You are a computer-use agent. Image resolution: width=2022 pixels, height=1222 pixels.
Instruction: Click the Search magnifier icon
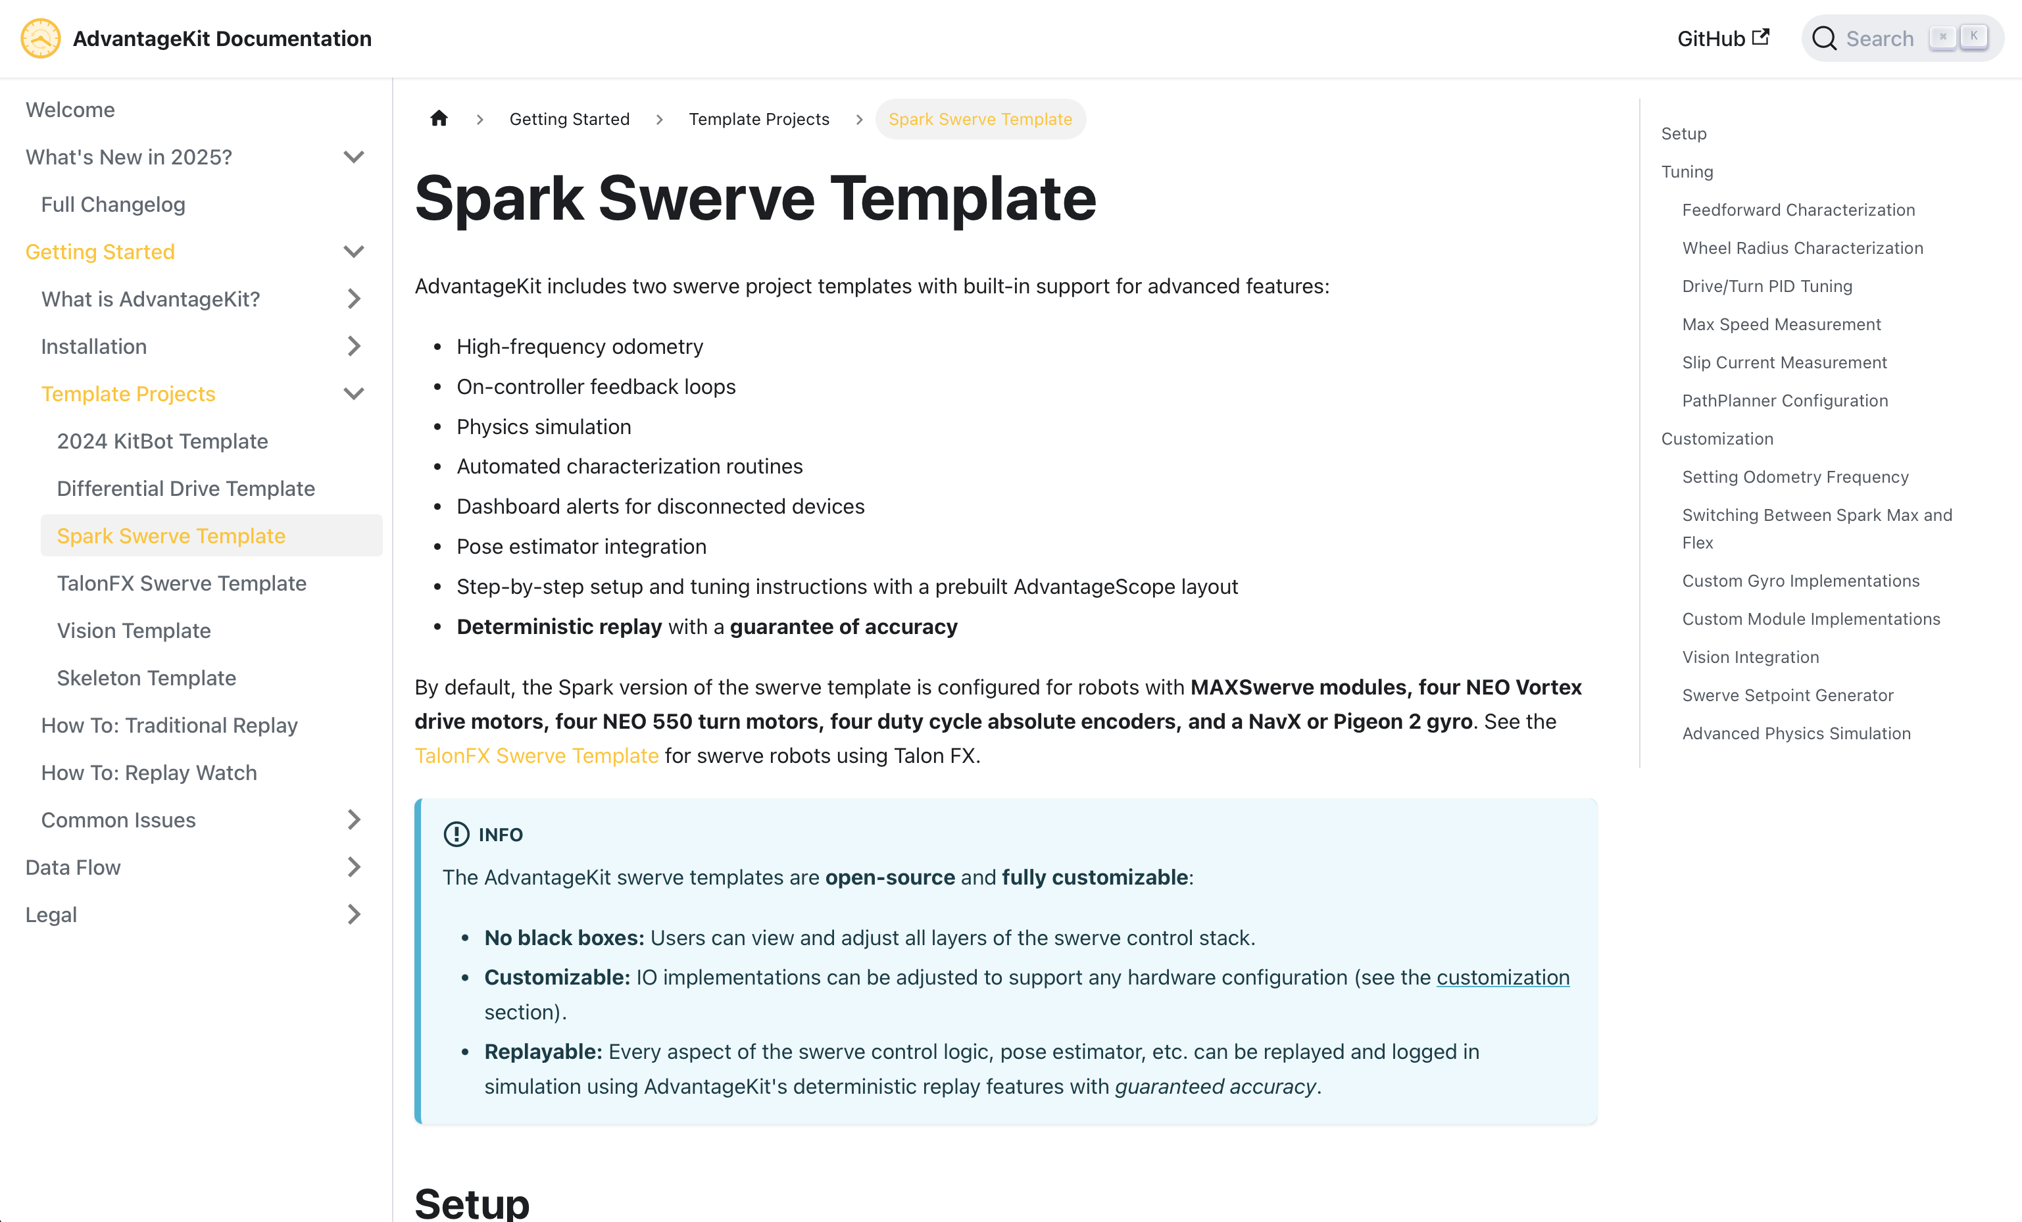(1824, 37)
